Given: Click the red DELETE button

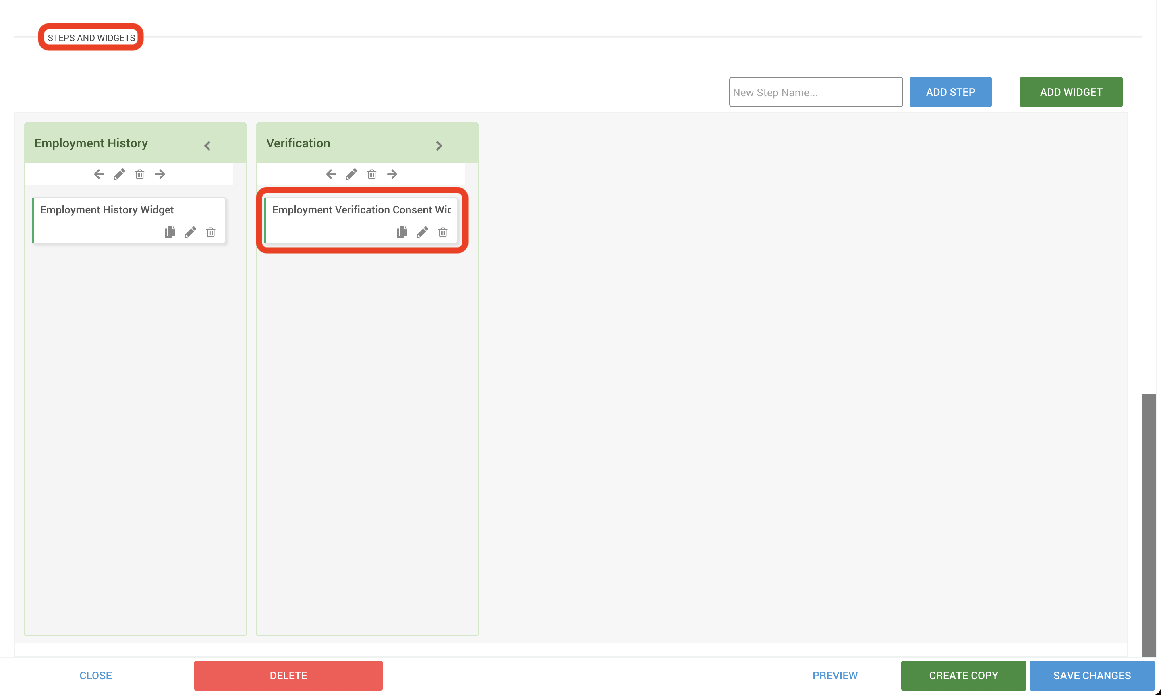Looking at the screenshot, I should 288,675.
